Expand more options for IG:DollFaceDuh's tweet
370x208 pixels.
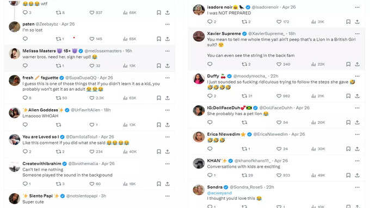357,108
